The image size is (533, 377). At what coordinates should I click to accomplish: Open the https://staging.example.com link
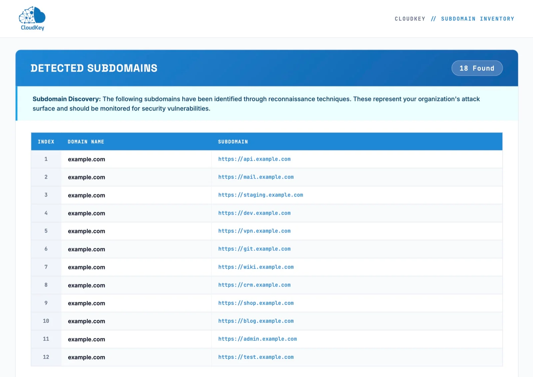(x=261, y=195)
